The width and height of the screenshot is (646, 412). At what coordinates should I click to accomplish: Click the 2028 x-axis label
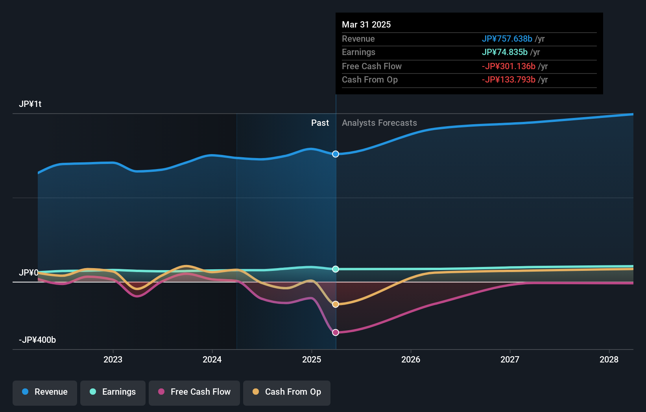(x=609, y=359)
